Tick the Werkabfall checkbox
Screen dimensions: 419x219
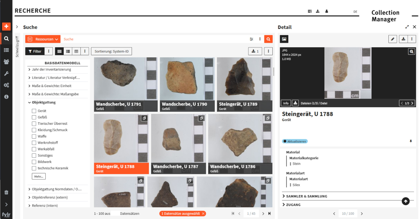point(34,149)
